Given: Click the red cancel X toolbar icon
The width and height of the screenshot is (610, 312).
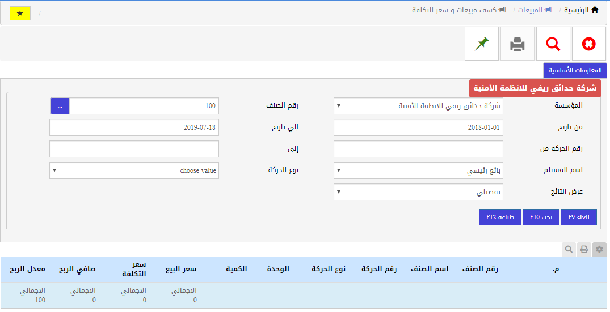Looking at the screenshot, I should coord(589,44).
